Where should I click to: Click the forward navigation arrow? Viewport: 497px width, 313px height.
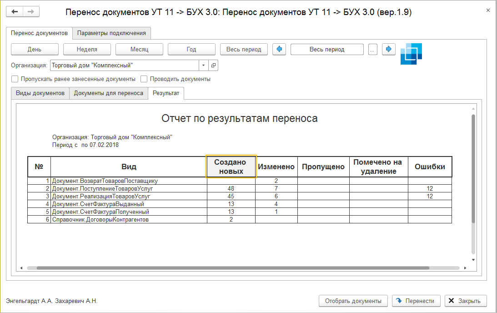[31, 11]
